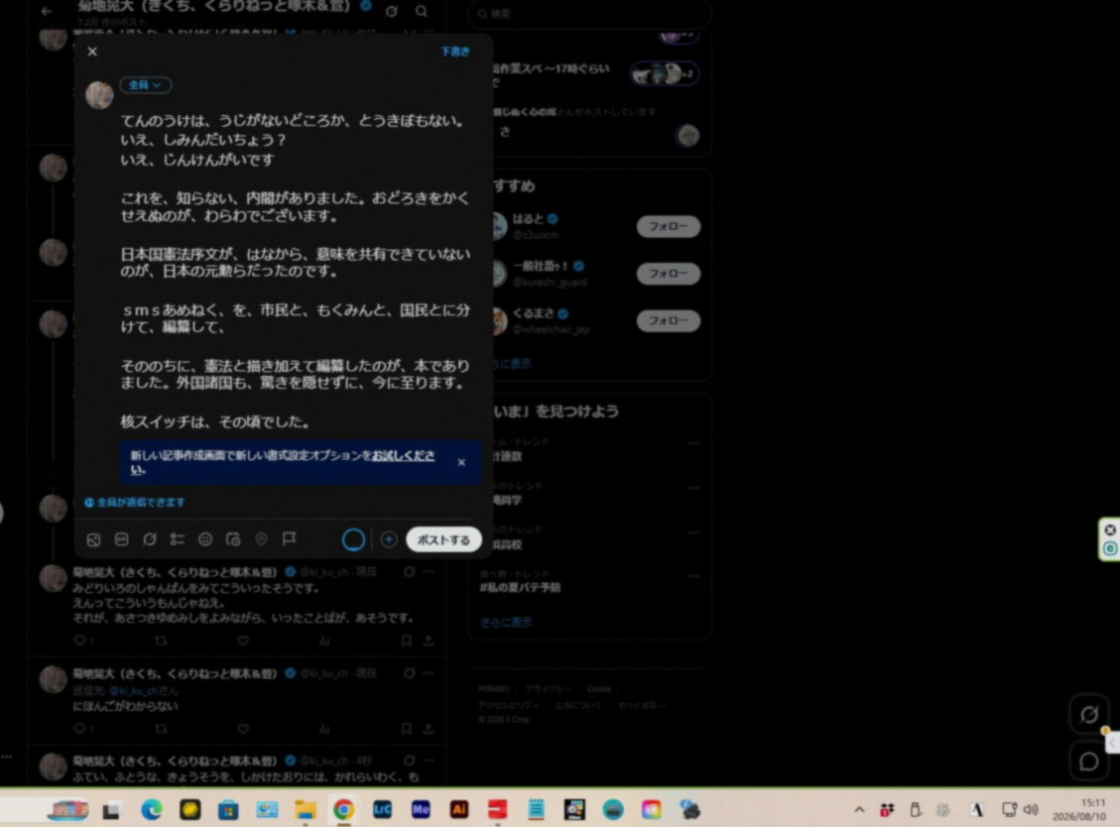Switch to Chrome in the taskbar

click(x=343, y=809)
